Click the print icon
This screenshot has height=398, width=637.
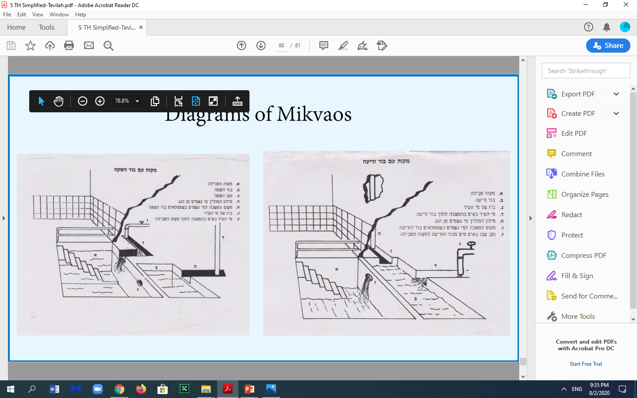click(69, 46)
